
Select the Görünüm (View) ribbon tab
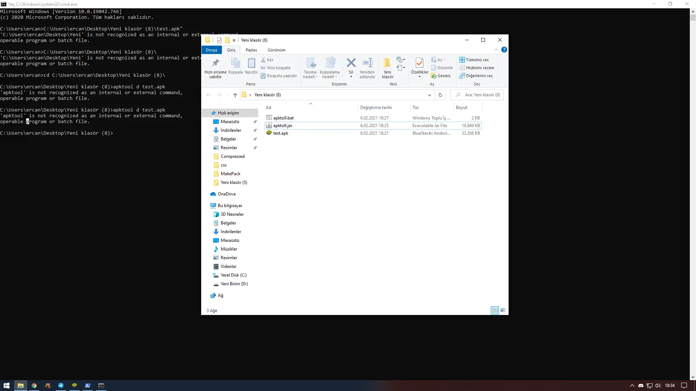point(277,50)
